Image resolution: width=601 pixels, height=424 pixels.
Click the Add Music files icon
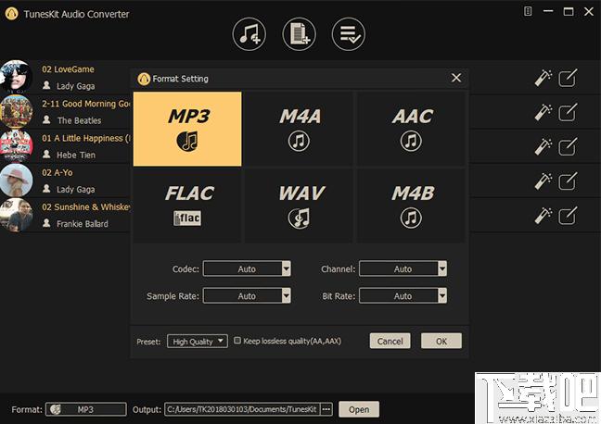249,34
